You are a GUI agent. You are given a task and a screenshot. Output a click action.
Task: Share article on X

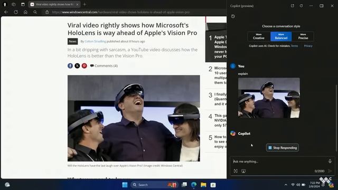(x=77, y=65)
